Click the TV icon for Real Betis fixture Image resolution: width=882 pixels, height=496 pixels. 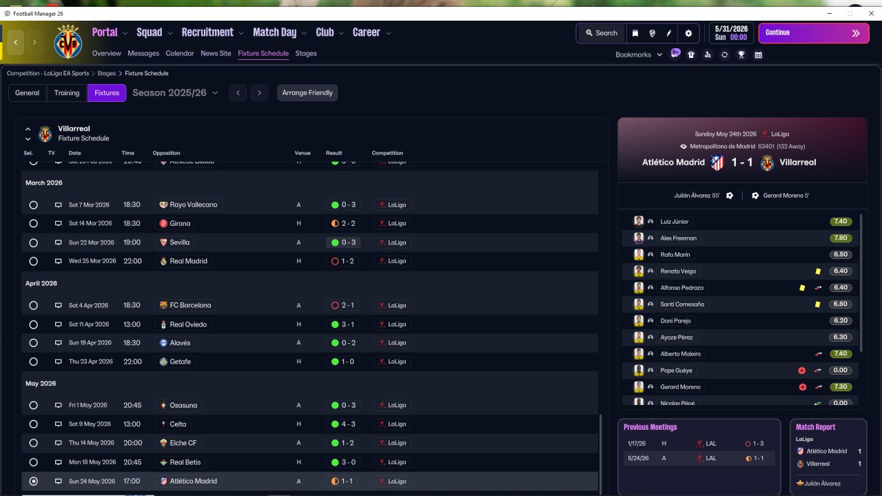pos(59,462)
